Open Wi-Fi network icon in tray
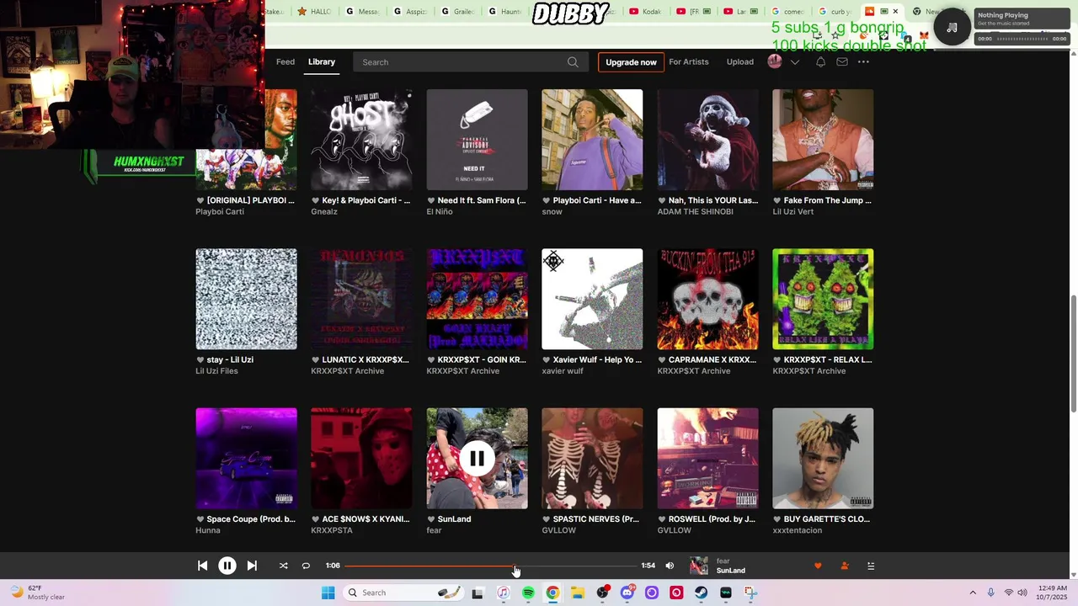1078x606 pixels. click(1008, 593)
